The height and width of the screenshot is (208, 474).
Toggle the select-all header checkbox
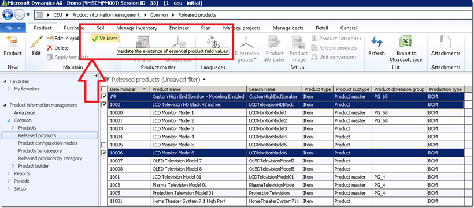point(104,89)
